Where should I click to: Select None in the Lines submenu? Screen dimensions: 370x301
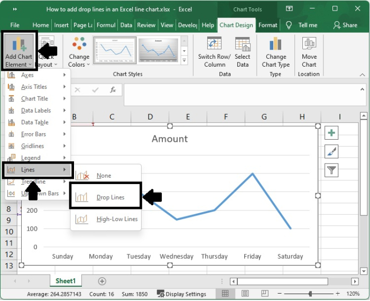pos(104,176)
